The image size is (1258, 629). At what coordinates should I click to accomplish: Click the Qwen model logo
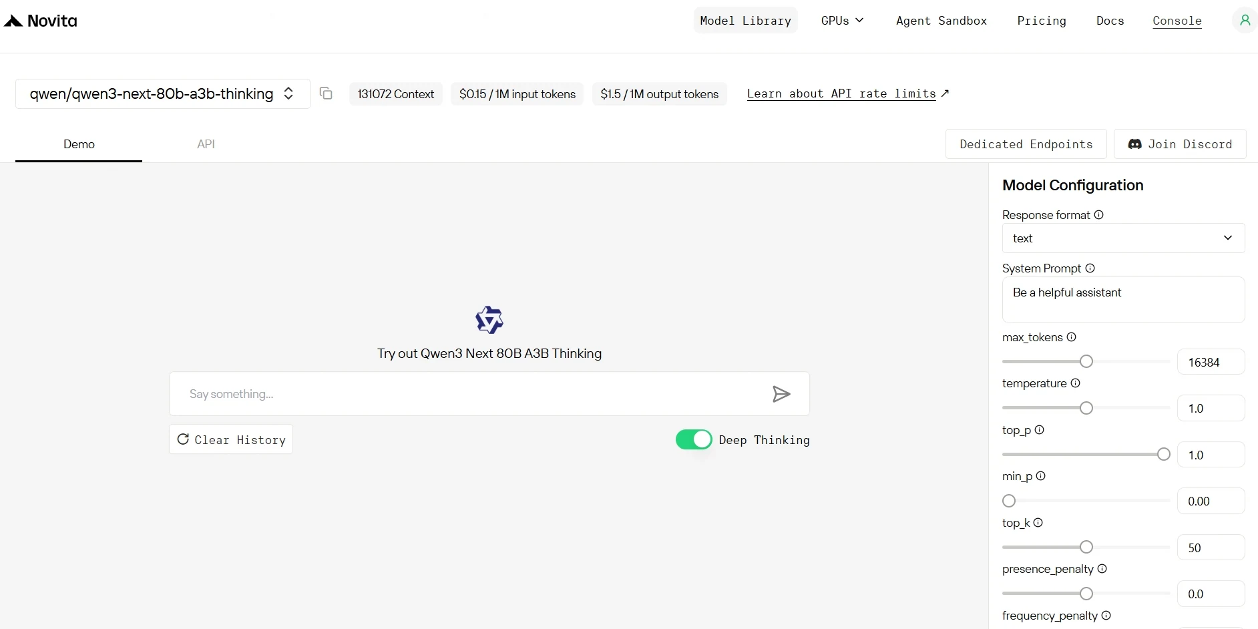point(489,320)
